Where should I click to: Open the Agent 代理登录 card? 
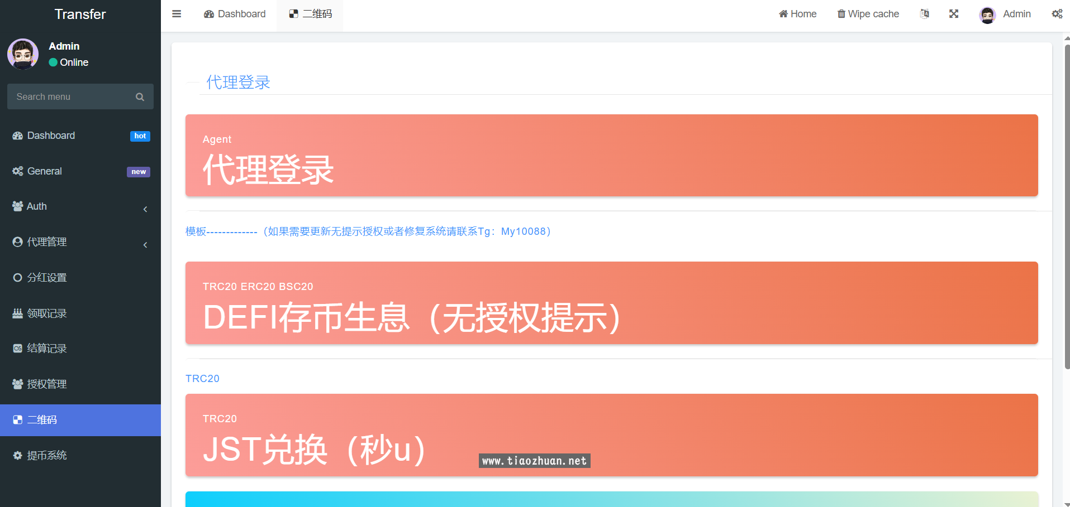point(612,156)
